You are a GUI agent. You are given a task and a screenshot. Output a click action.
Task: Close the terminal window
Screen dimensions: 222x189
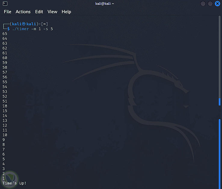coord(217,4)
